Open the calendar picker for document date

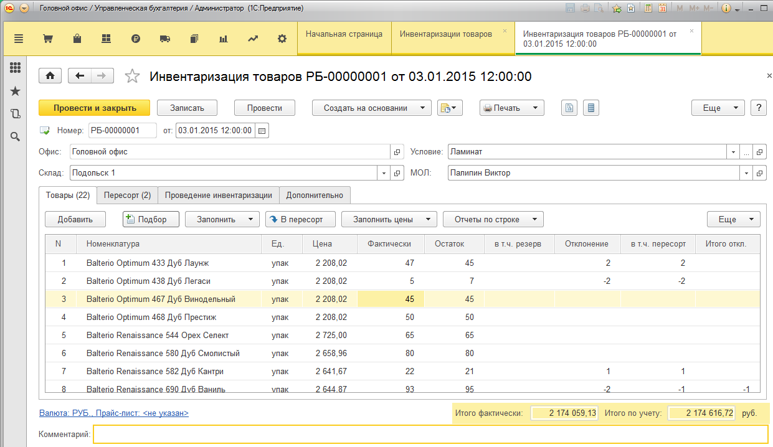tap(262, 131)
